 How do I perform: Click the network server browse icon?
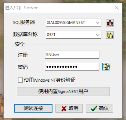coord(110,23)
